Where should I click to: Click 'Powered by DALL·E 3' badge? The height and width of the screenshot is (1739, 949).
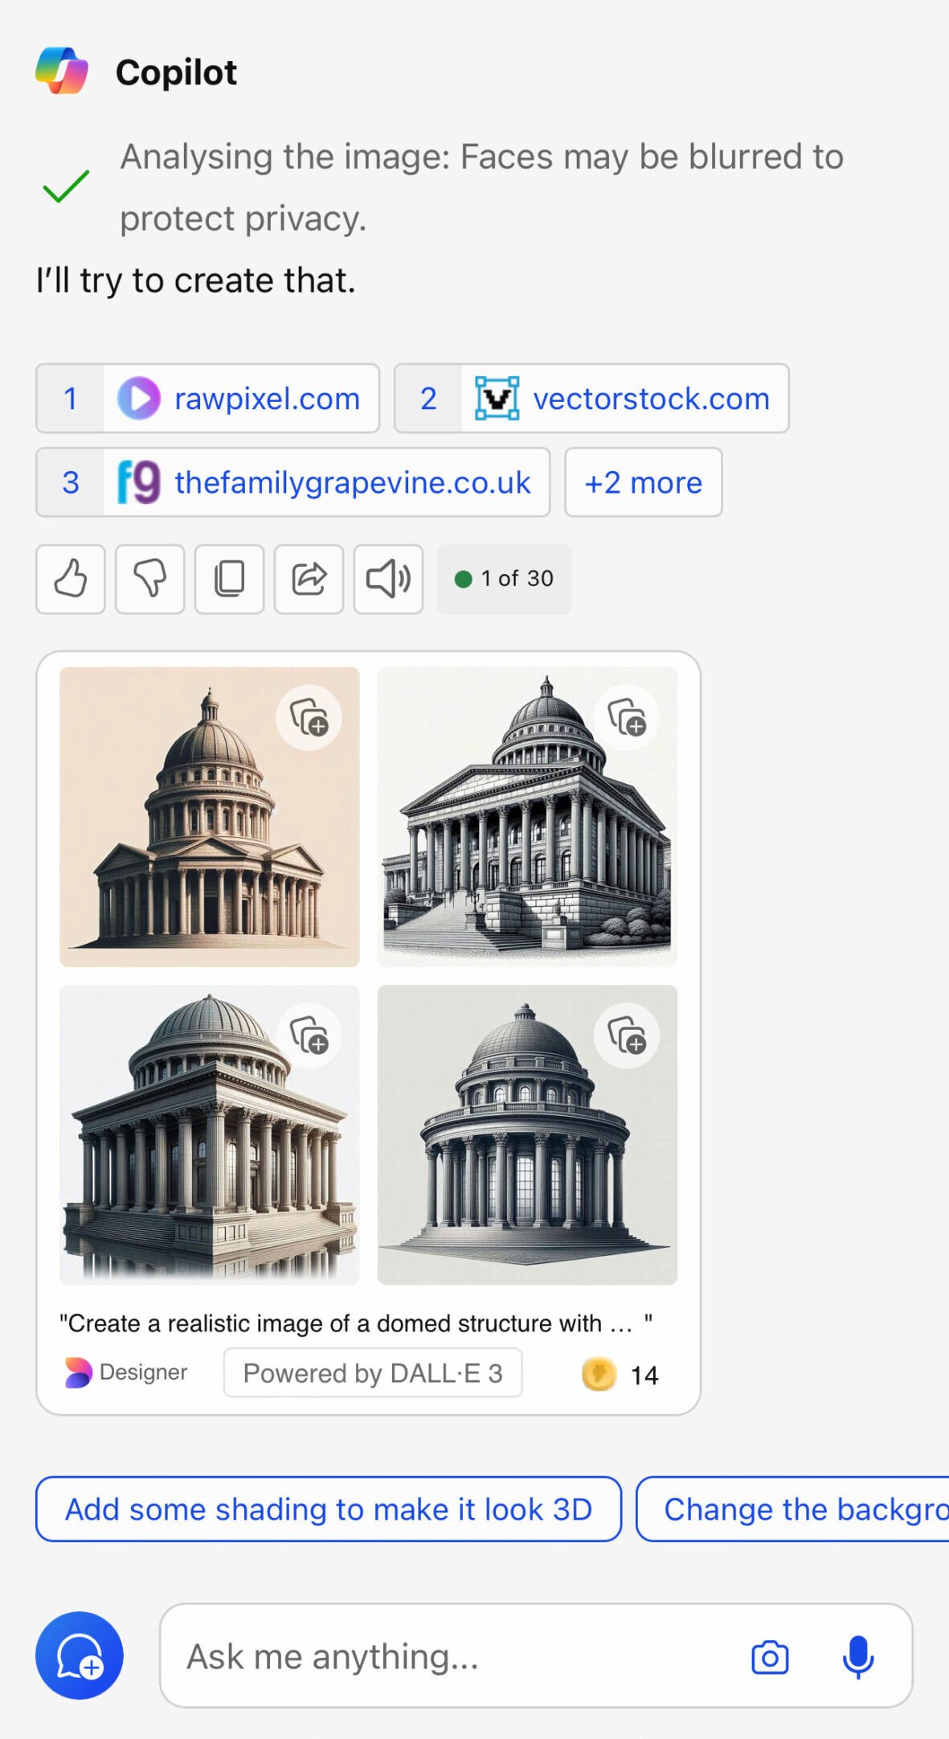tap(373, 1372)
